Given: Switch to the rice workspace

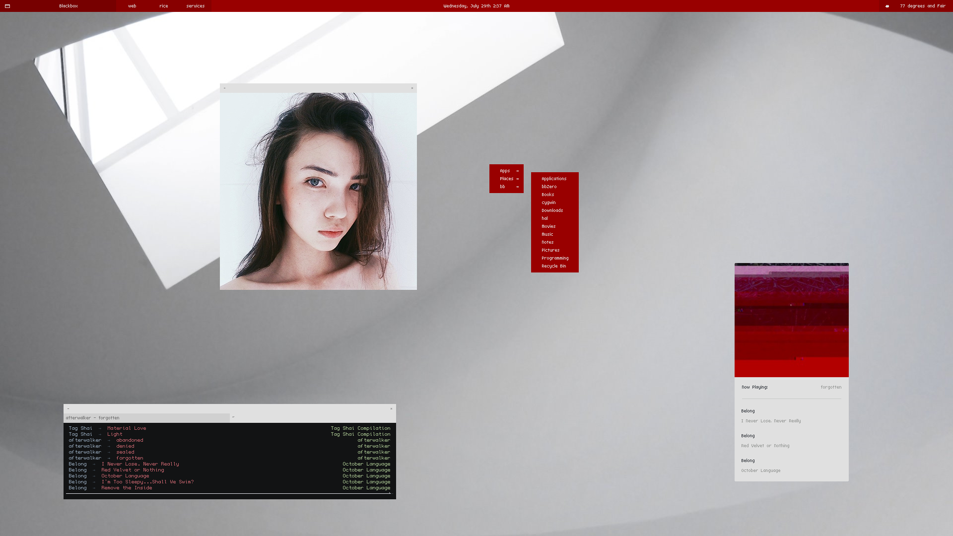Looking at the screenshot, I should [x=164, y=6].
